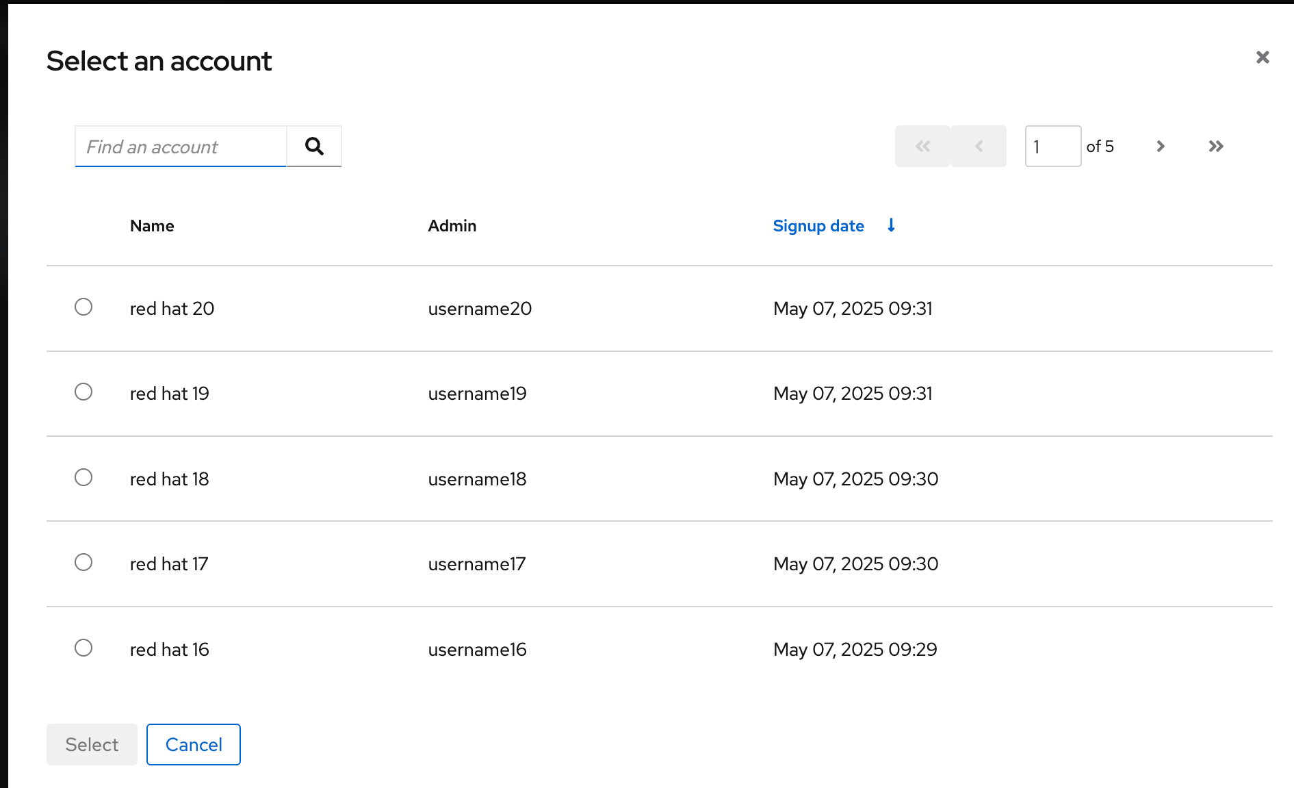Close the Select an account dialog
The width and height of the screenshot is (1294, 788).
1263,58
